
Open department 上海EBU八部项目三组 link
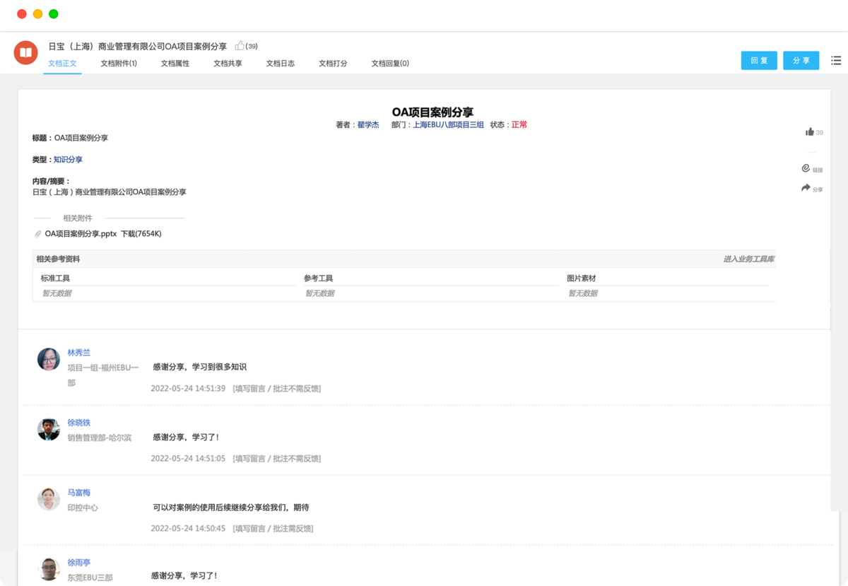[x=448, y=124]
